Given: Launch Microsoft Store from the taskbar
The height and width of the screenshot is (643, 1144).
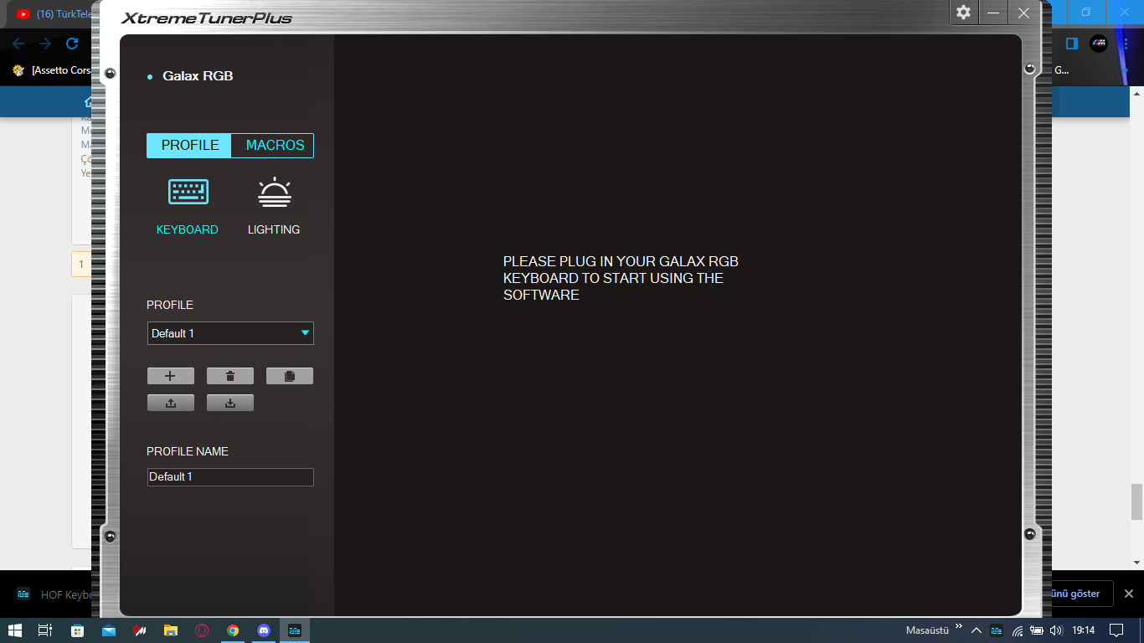Looking at the screenshot, I should click(x=77, y=630).
